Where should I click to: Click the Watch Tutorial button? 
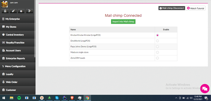tap(196, 8)
